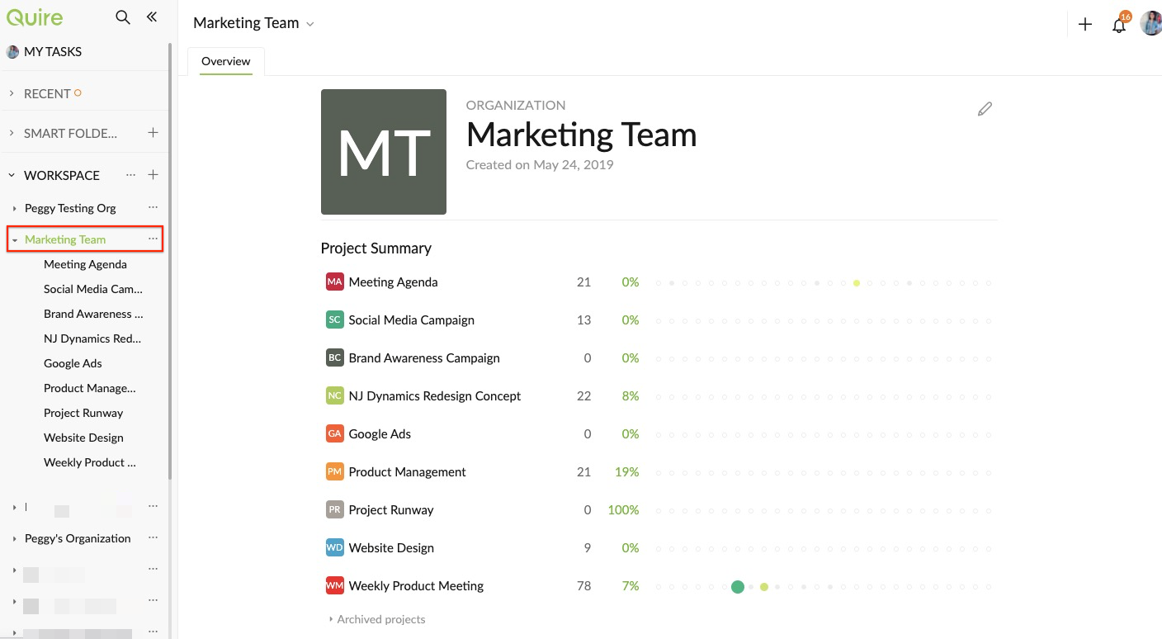Click the WD Website Design badge
This screenshot has height=639, width=1162.
tap(334, 547)
